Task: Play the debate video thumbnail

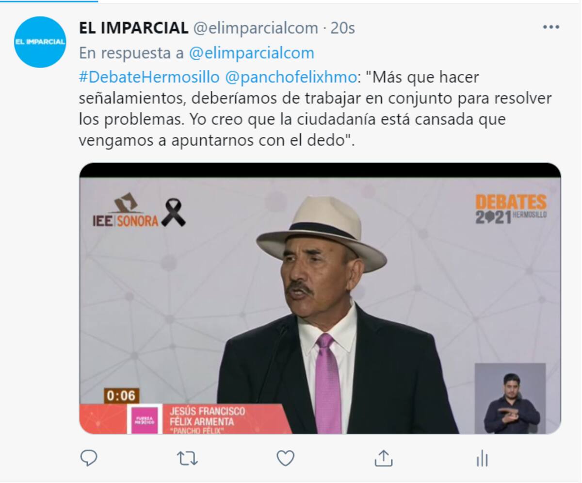Action: pos(320,299)
